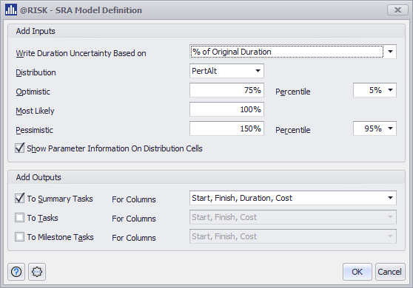Image resolution: width=413 pixels, height=288 pixels.
Task: Confirm with the OK button
Action: [x=357, y=272]
